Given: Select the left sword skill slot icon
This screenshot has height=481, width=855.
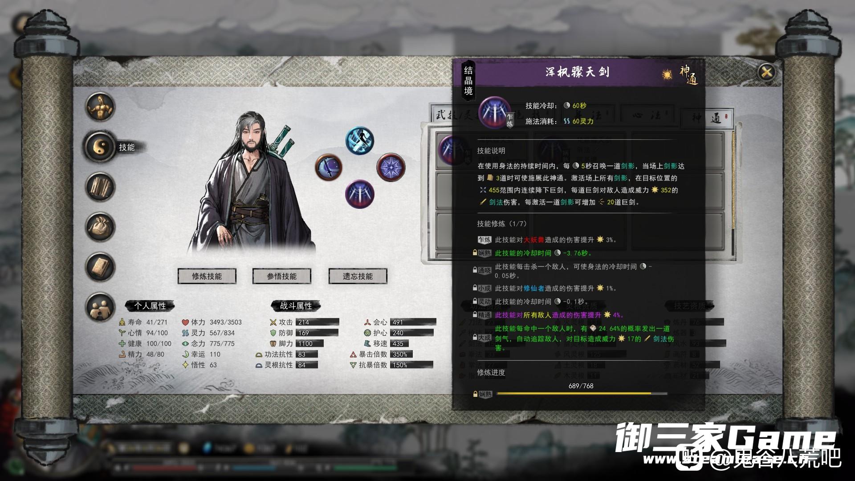Looking at the screenshot, I should (x=329, y=167).
